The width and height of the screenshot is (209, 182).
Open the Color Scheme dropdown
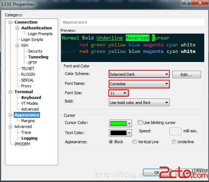click(139, 74)
